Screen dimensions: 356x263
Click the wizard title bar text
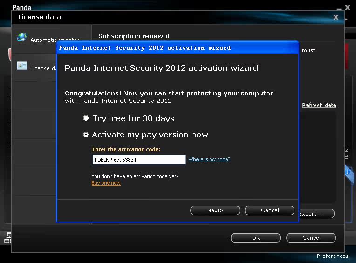coord(145,48)
